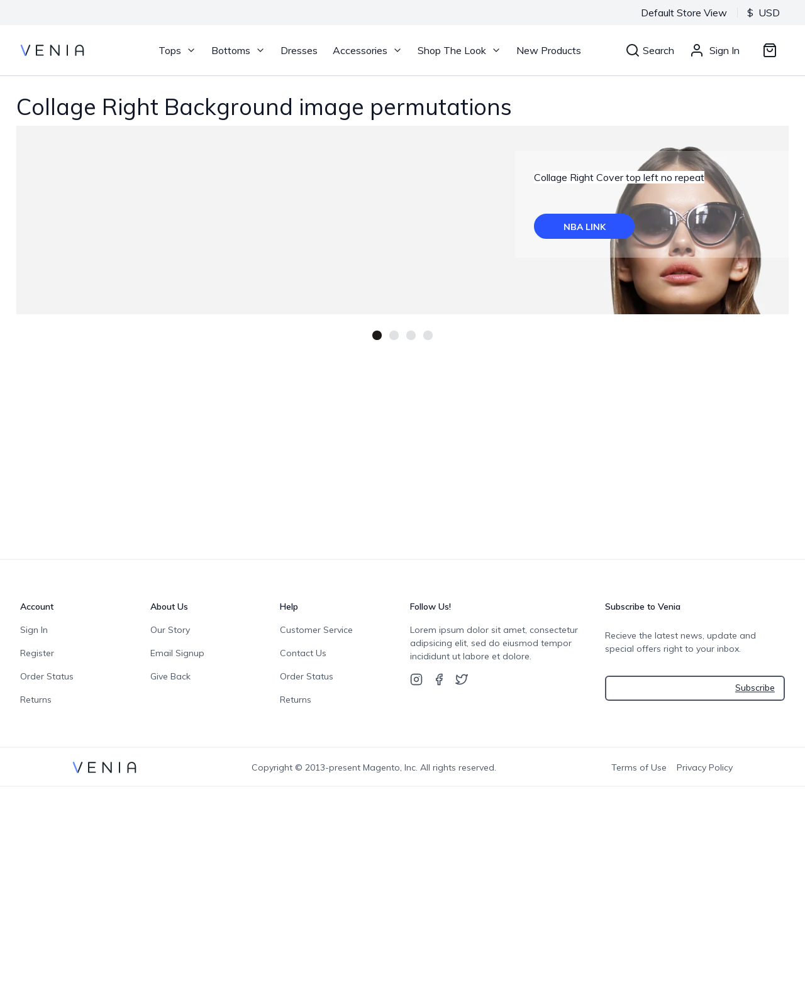The width and height of the screenshot is (805, 983).
Task: Open Instagram social icon in footer
Action: (416, 679)
